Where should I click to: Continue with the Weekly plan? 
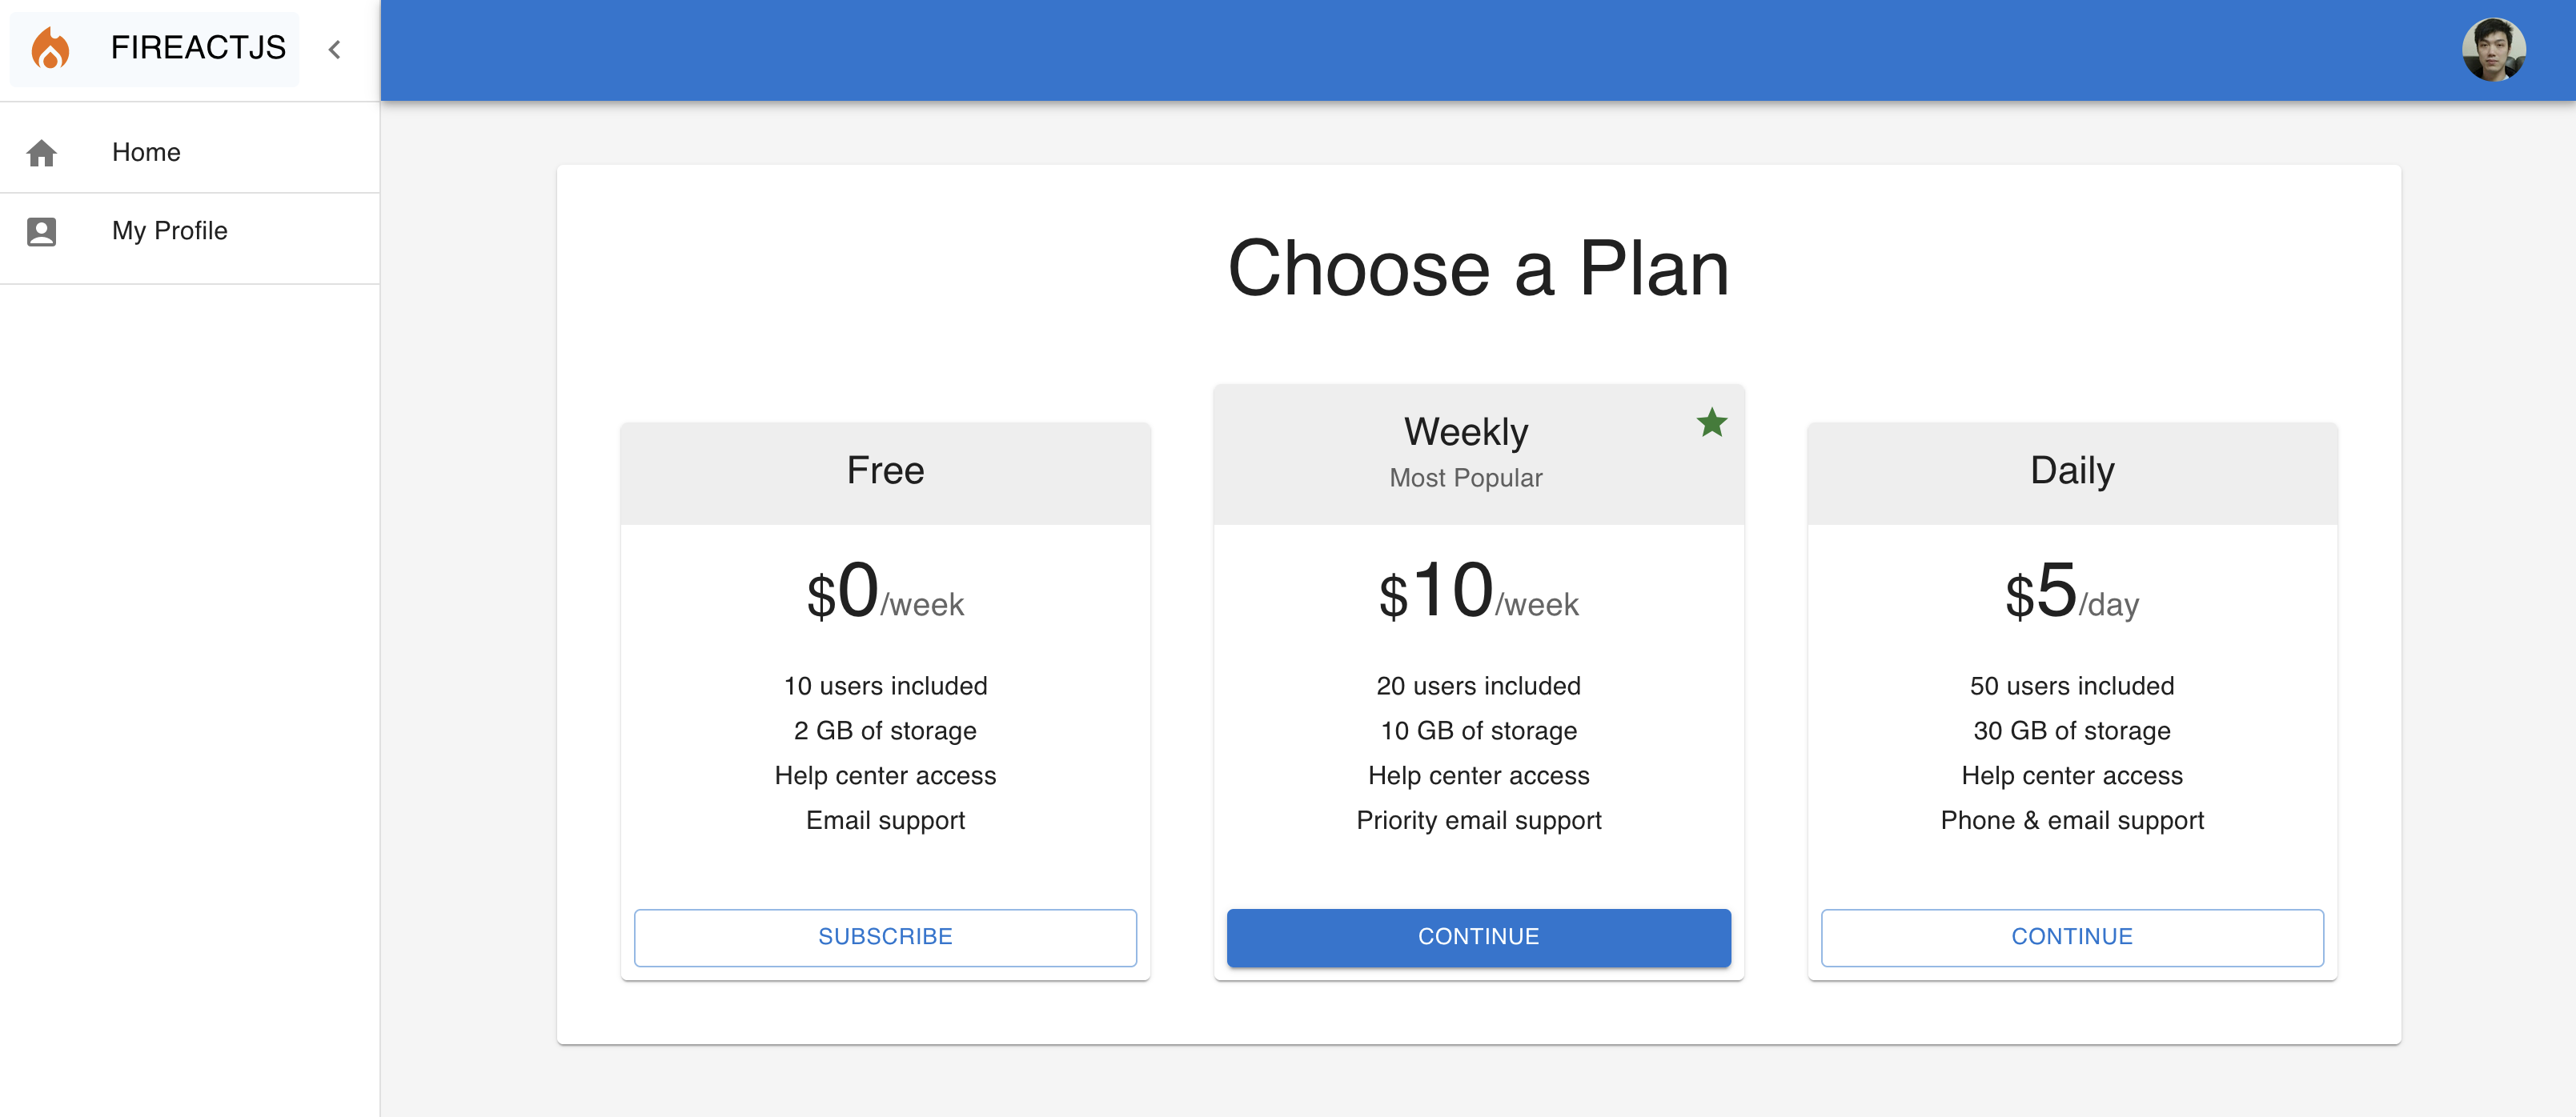[x=1478, y=937]
